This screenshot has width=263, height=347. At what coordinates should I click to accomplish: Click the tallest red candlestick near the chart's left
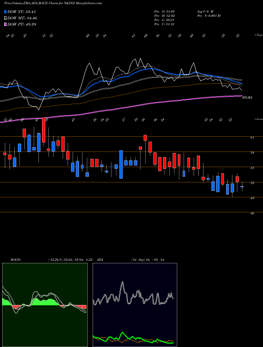pos(44,130)
